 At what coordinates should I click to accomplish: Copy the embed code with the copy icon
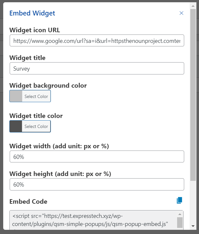(179, 200)
